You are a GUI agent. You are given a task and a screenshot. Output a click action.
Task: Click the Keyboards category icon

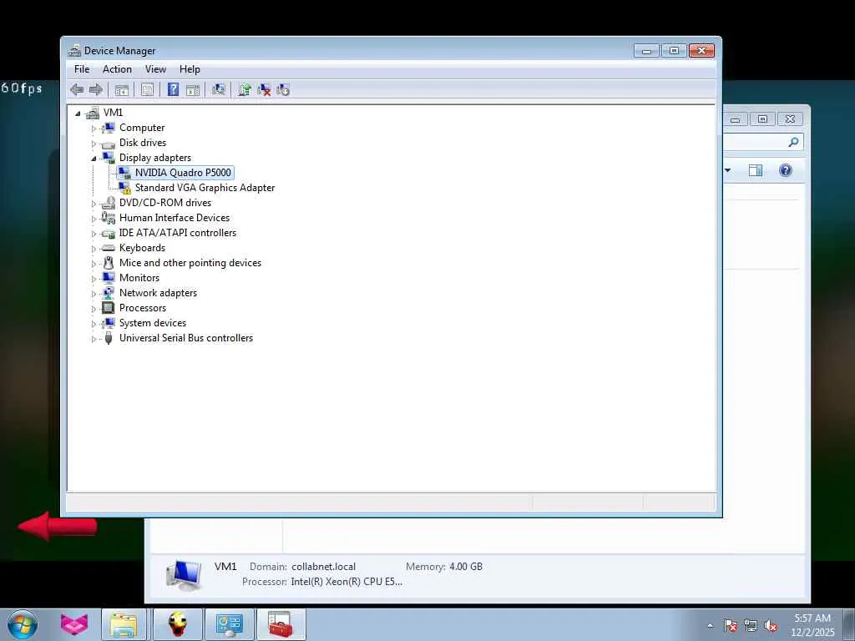tap(109, 248)
